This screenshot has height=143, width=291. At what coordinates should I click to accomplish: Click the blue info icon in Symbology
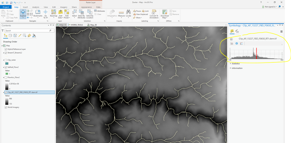pos(237,44)
